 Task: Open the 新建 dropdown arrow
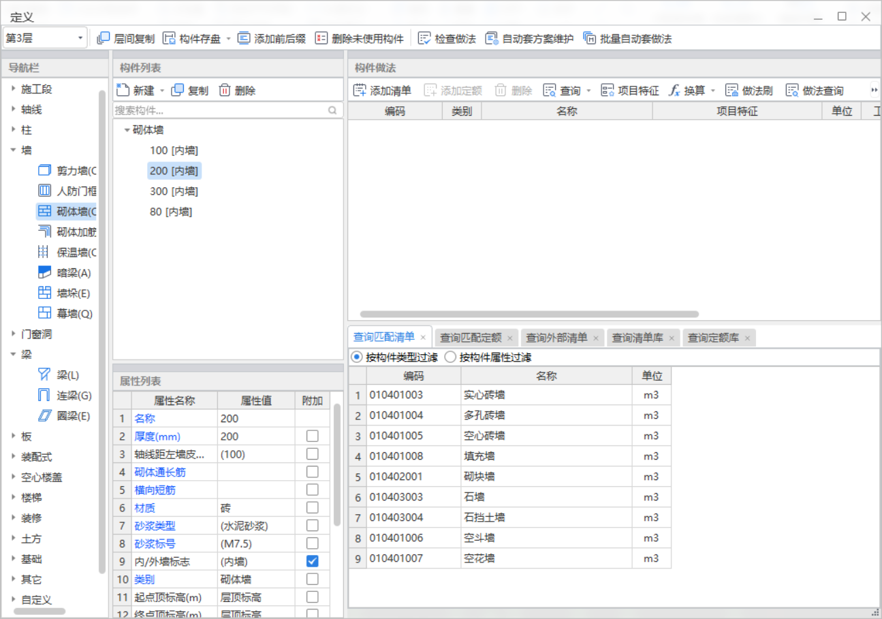click(x=162, y=91)
